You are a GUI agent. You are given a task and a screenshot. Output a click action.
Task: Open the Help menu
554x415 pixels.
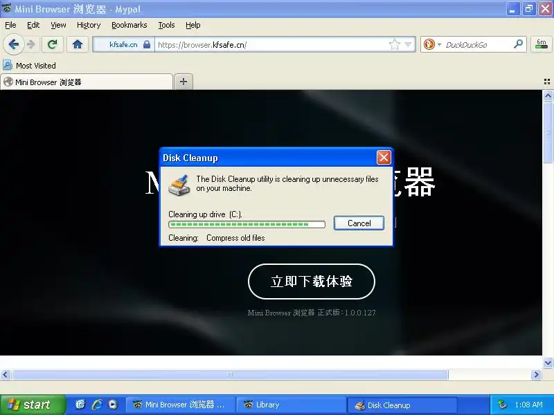point(193,25)
